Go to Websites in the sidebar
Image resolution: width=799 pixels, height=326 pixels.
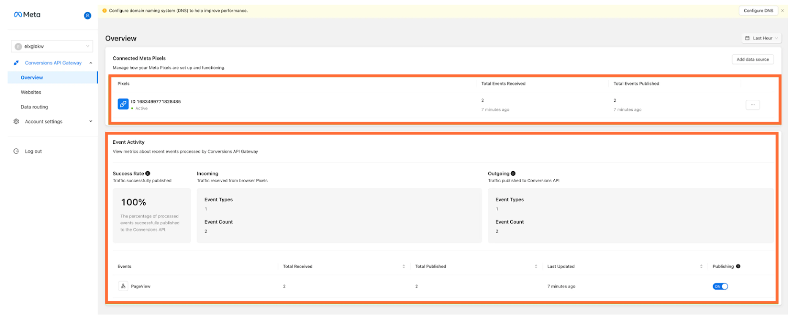[31, 92]
